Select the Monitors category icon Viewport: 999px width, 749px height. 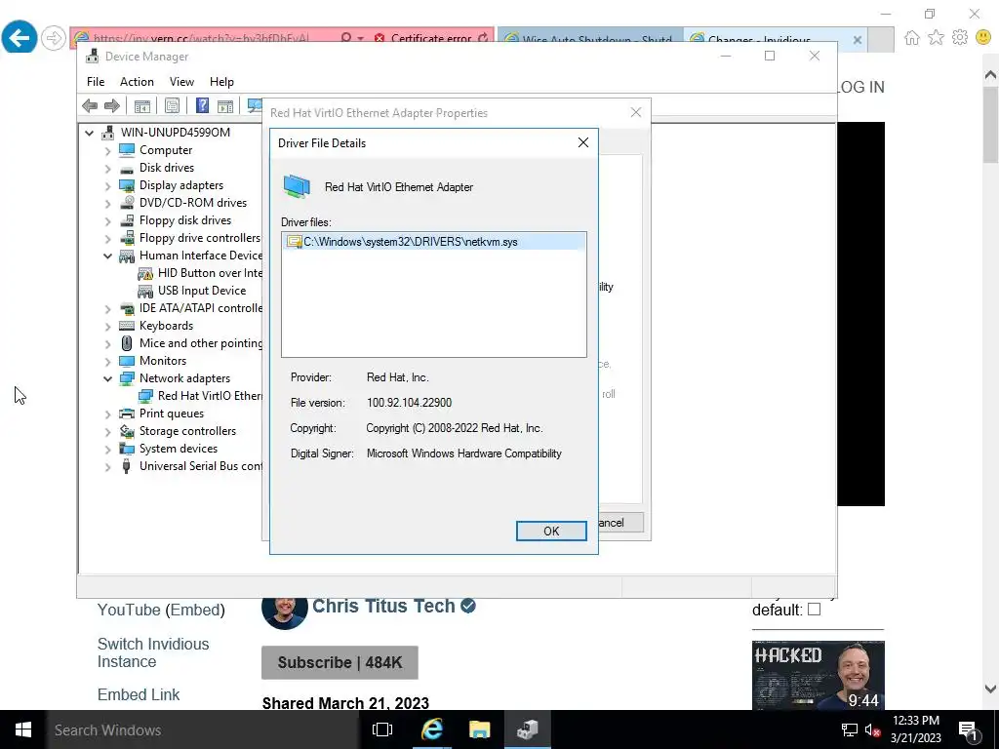tap(127, 361)
